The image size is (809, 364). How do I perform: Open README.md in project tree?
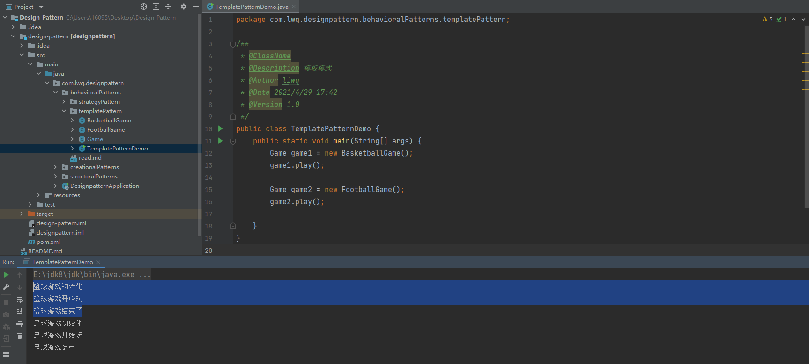45,251
